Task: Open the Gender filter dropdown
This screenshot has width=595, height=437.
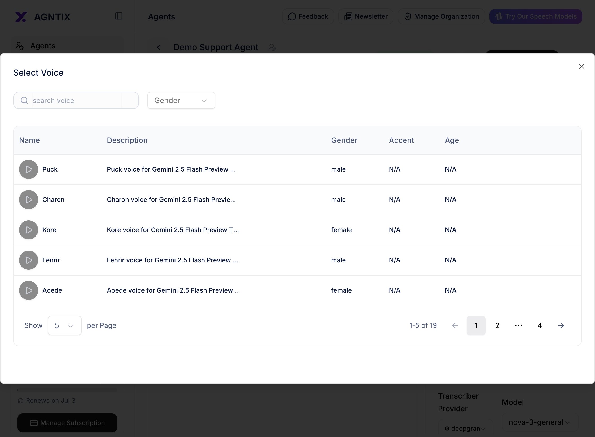Action: 181,100
